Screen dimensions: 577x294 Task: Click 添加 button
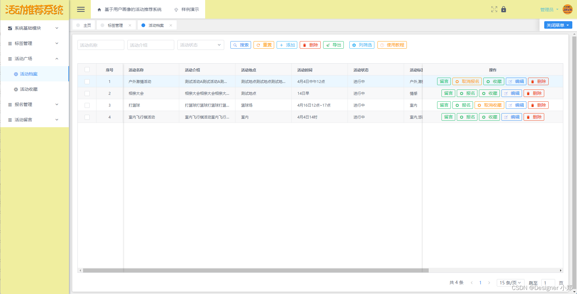coord(287,45)
